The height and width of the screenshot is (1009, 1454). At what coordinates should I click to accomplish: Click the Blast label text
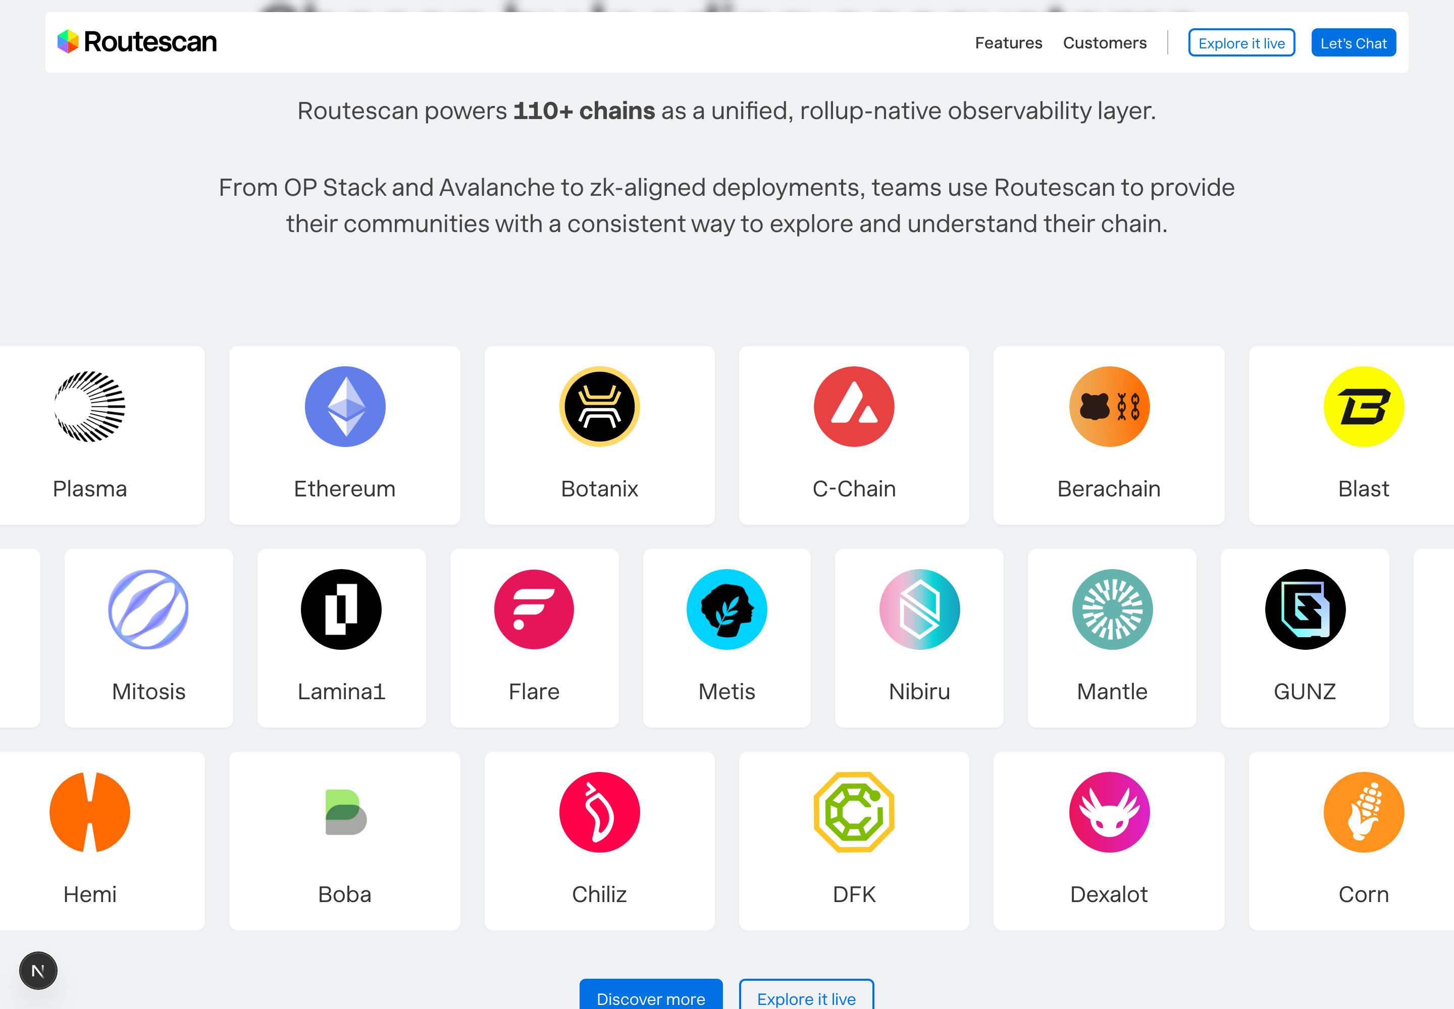(1364, 489)
